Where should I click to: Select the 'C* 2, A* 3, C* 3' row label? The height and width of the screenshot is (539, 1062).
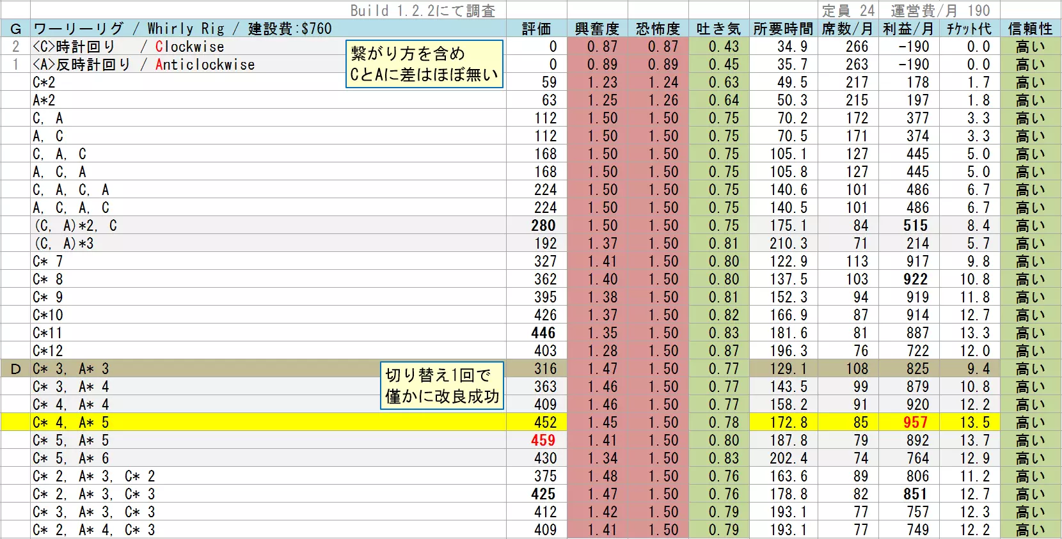pos(94,494)
